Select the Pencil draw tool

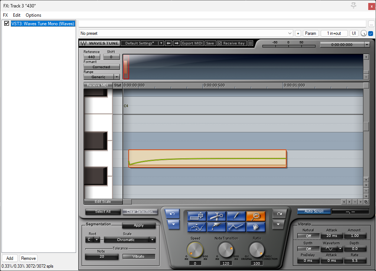(236, 216)
